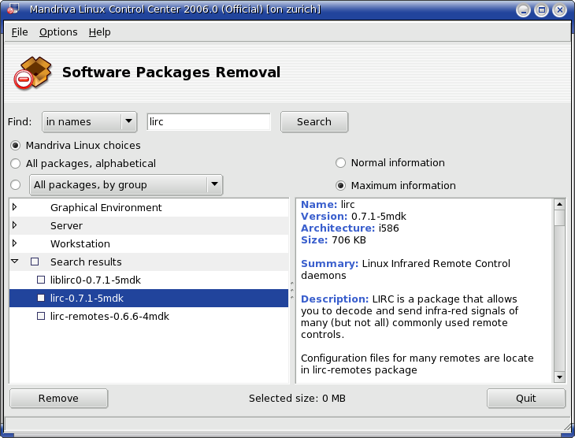Check the liblirc0-0.7.1-5mdk package box
The height and width of the screenshot is (438, 575).
(41, 280)
